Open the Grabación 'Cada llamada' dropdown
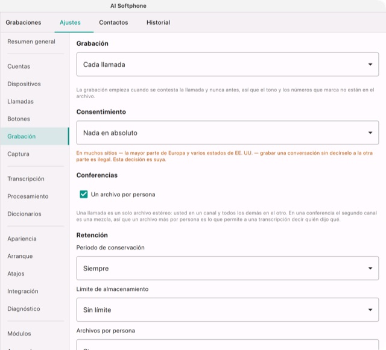 [227, 64]
